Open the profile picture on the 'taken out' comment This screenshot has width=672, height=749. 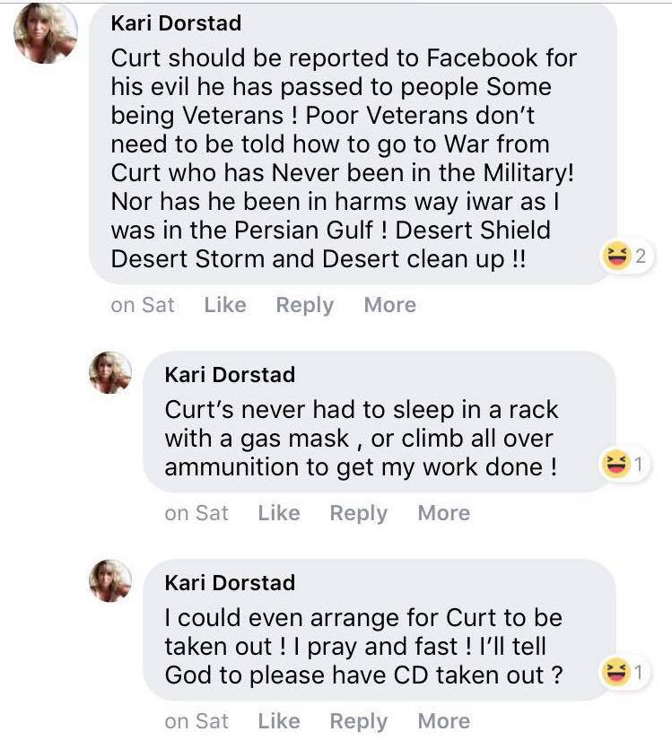(x=110, y=580)
